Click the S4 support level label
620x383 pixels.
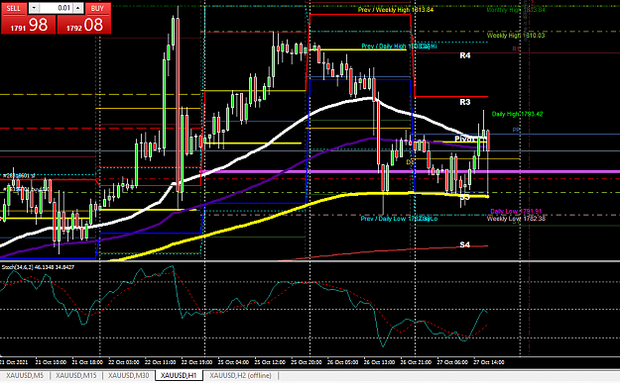point(465,245)
